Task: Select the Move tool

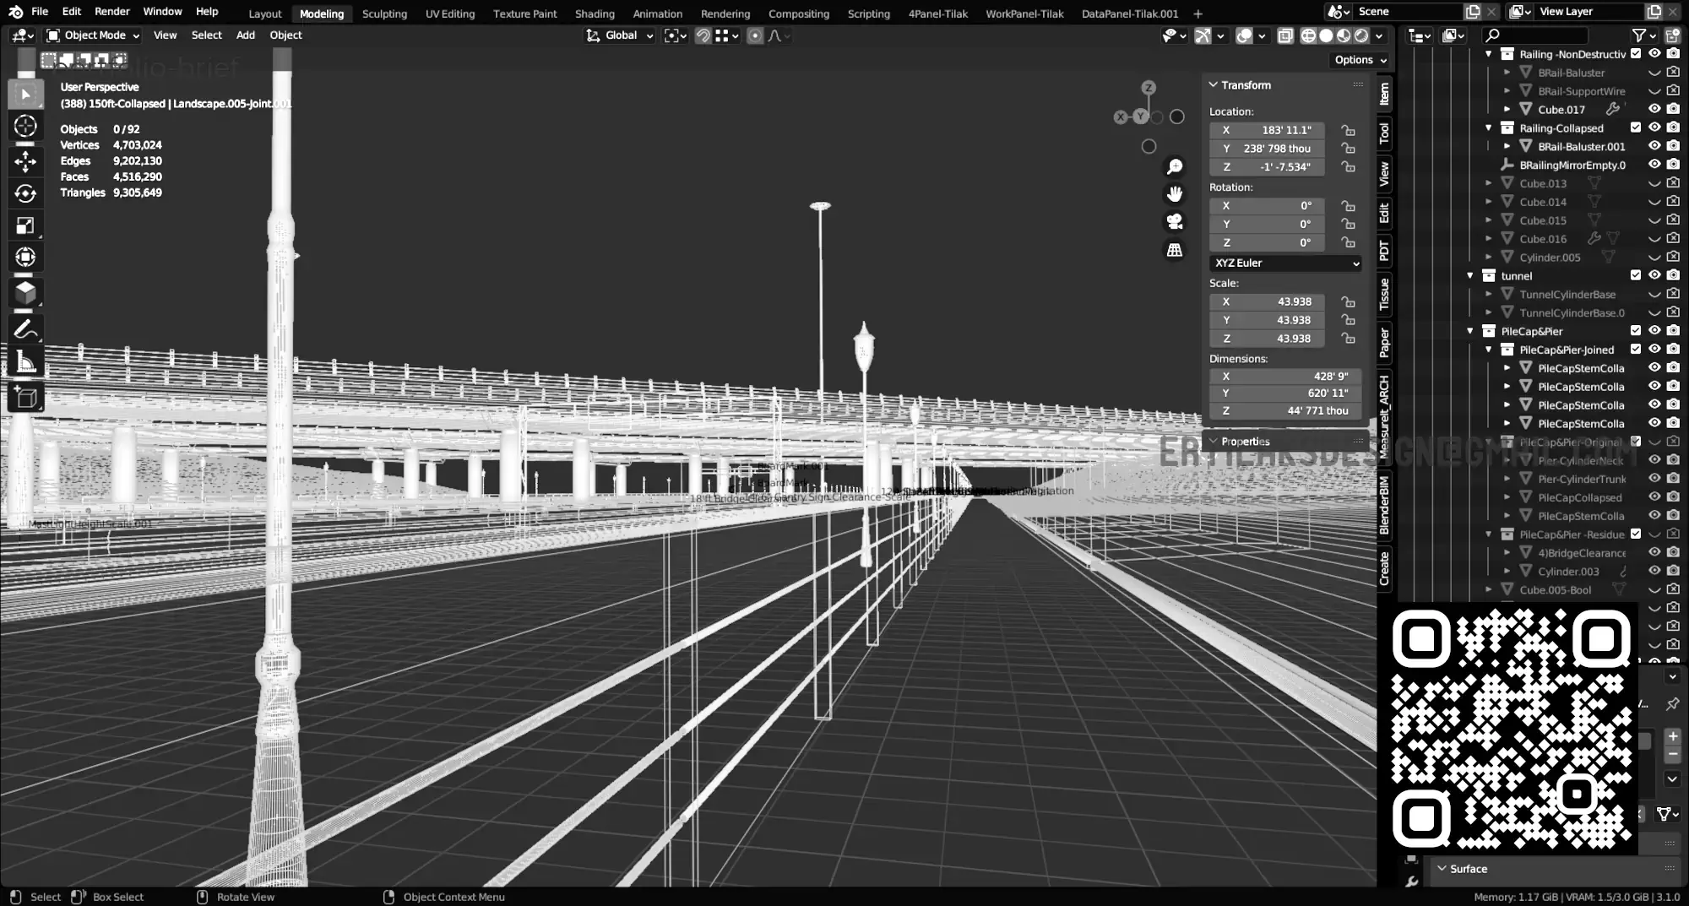Action: pos(25,160)
